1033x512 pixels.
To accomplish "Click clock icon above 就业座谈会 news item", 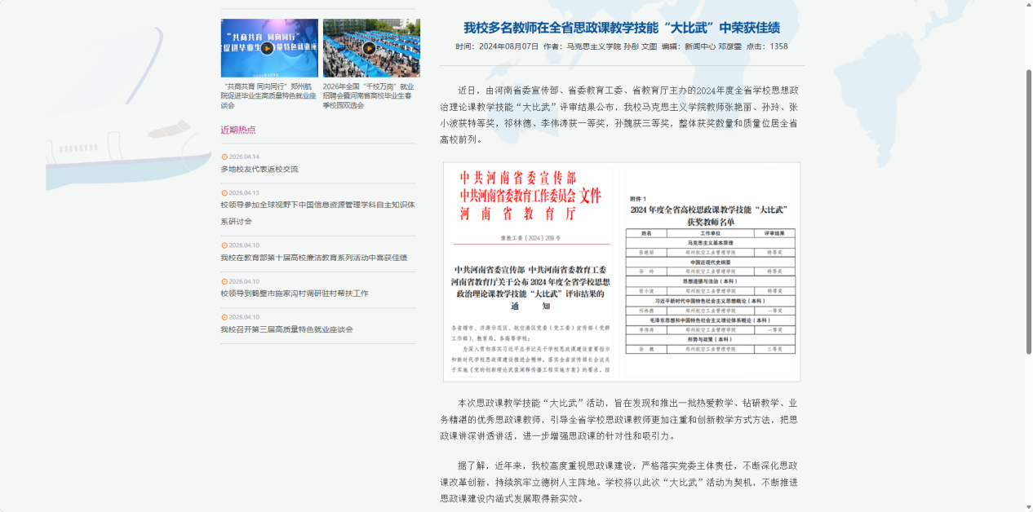I will tap(224, 317).
